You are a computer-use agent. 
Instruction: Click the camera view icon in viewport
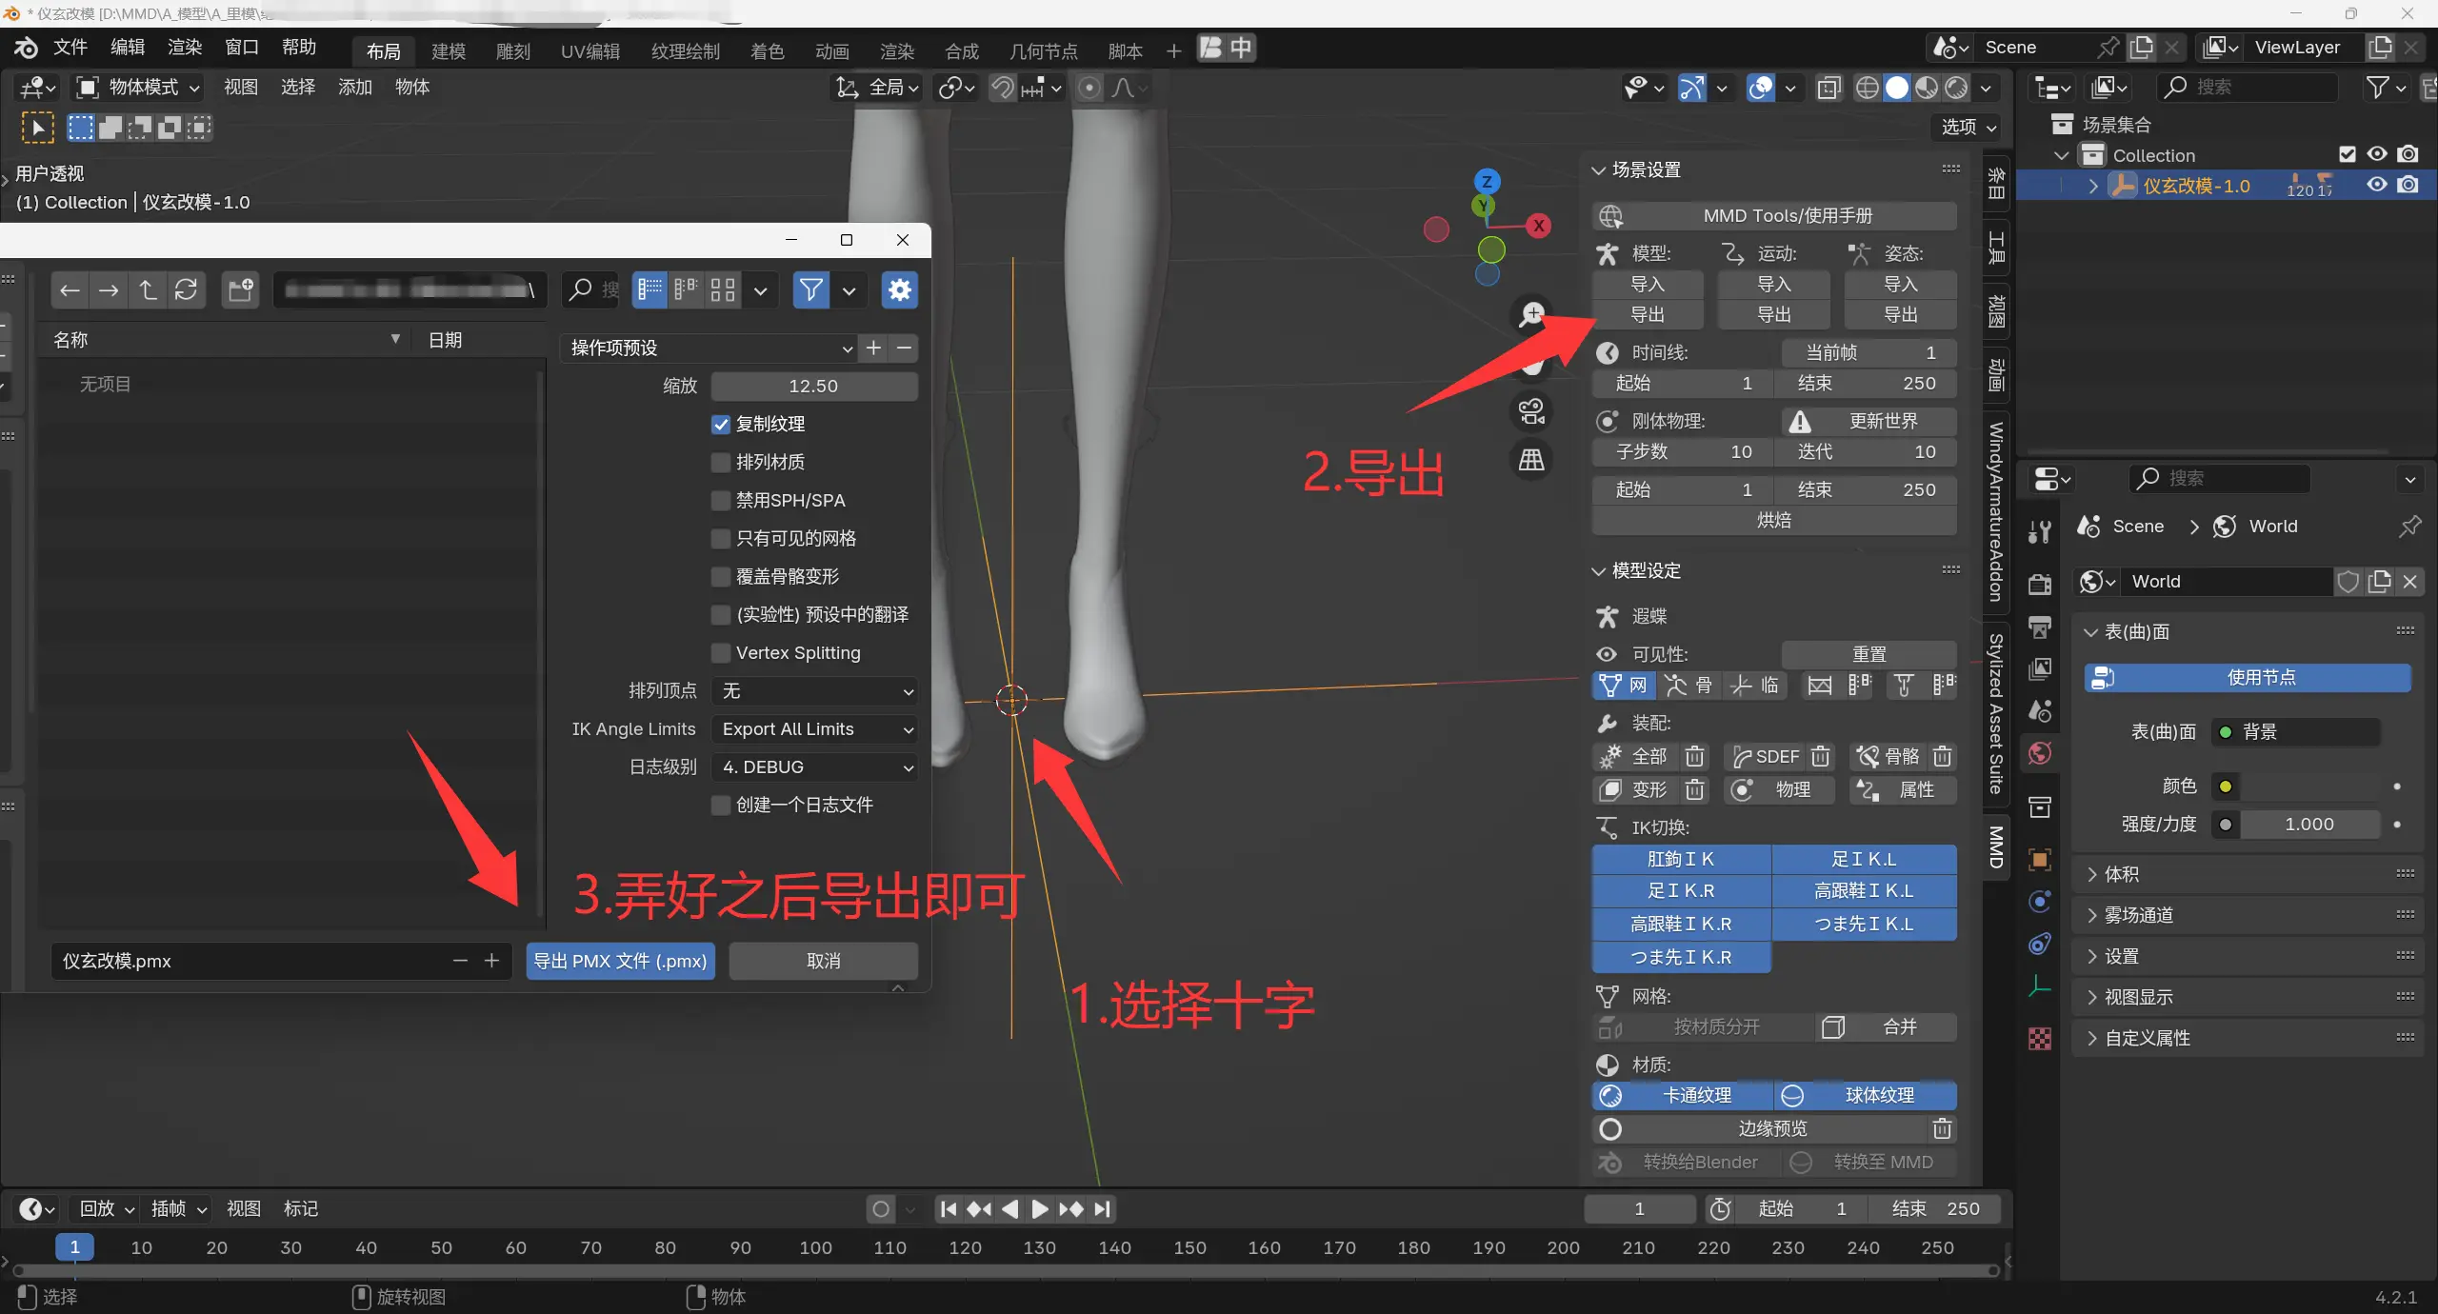click(x=1531, y=411)
